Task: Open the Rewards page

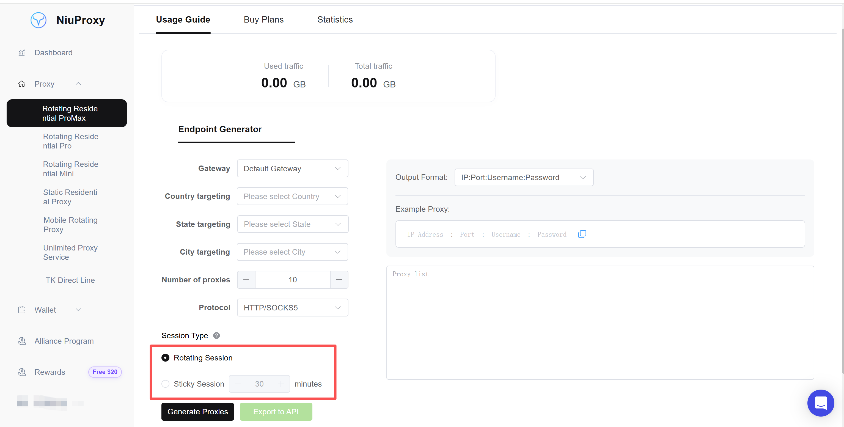Action: click(50, 372)
